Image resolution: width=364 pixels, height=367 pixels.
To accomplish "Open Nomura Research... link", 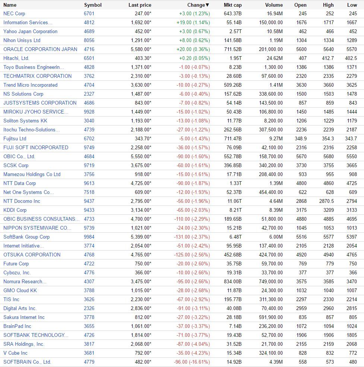I will [x=25, y=281].
